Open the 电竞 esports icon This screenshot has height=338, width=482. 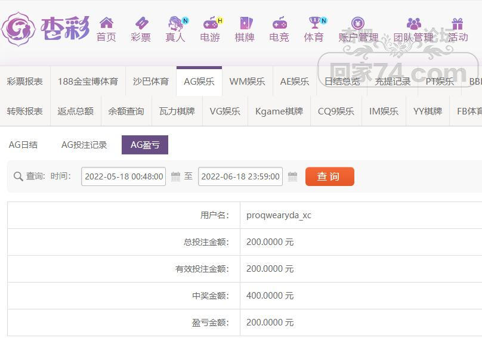tap(279, 23)
